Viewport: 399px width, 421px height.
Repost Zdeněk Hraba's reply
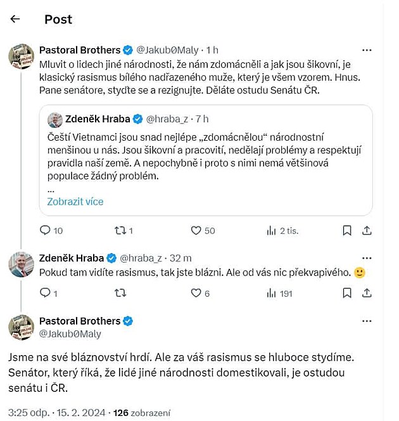(x=120, y=294)
